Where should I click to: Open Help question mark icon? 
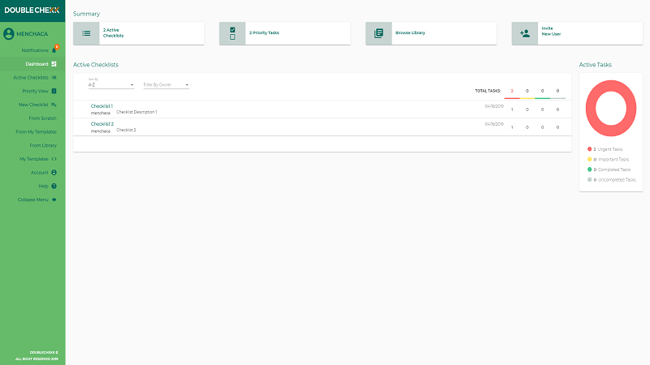click(54, 187)
